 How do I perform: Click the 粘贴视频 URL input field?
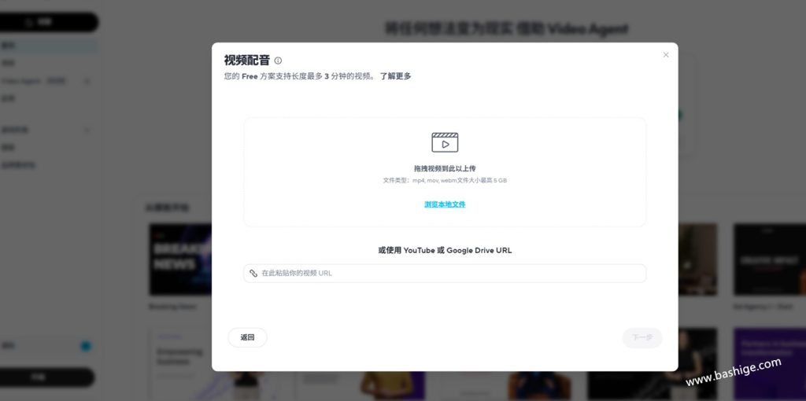pyautogui.click(x=445, y=273)
